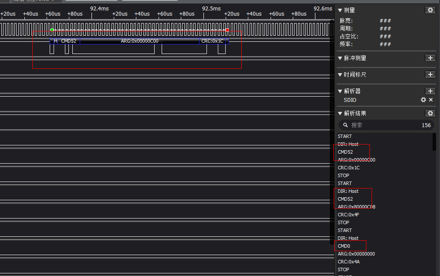
Task: Click the CMD52 decoded block on waveform
Action: coord(69,41)
